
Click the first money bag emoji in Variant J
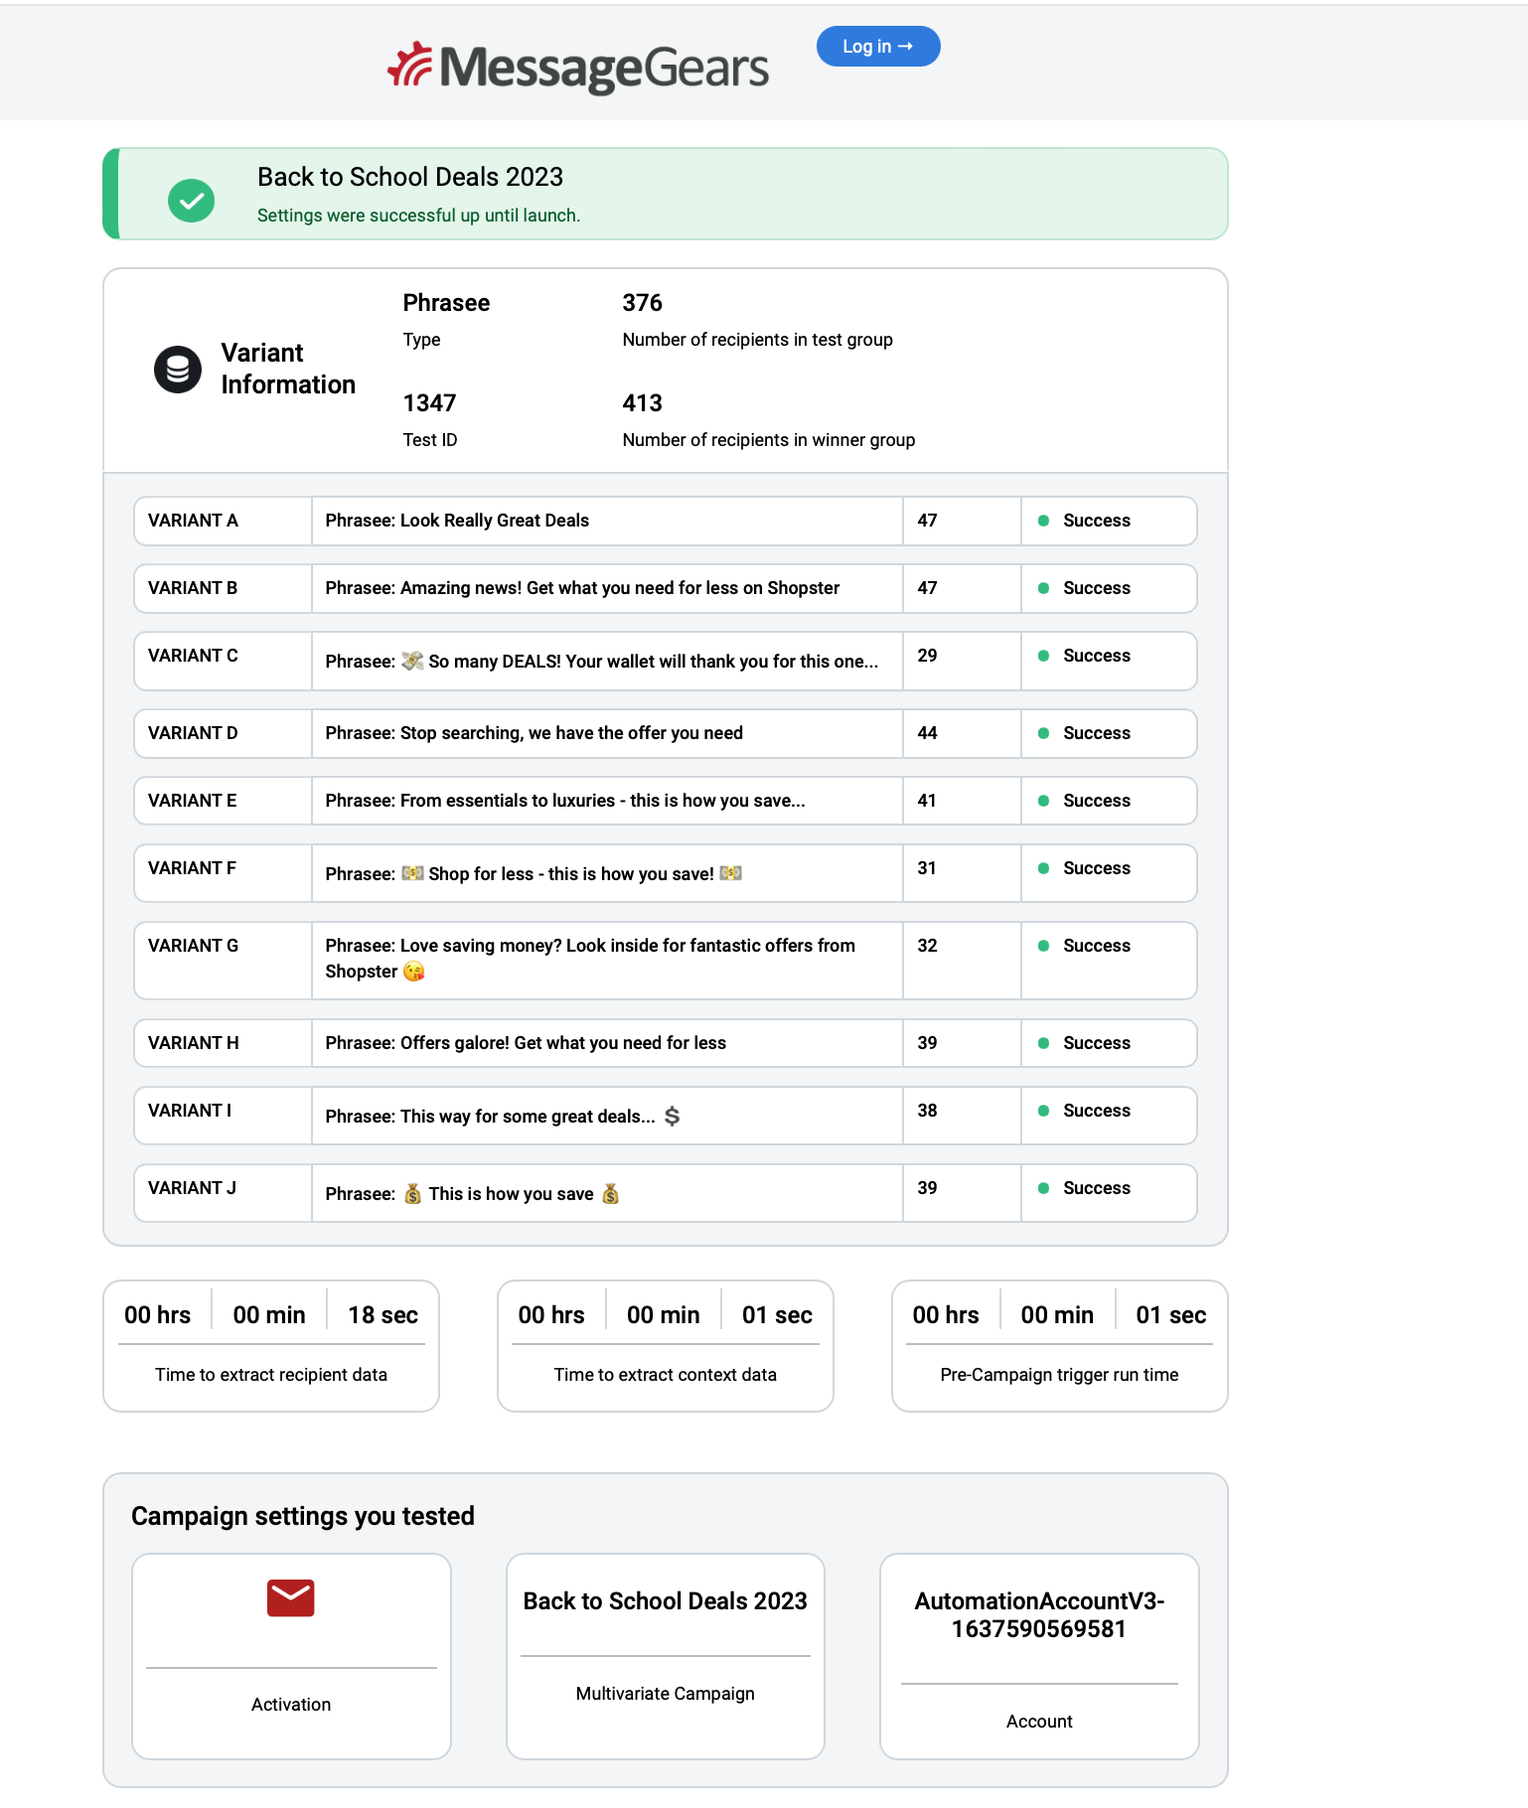click(x=412, y=1193)
